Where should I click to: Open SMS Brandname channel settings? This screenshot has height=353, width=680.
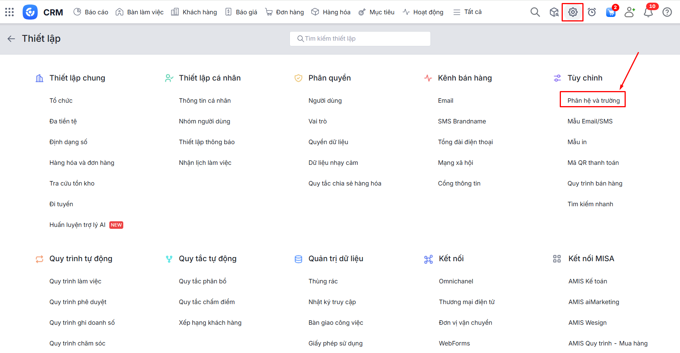(x=462, y=121)
